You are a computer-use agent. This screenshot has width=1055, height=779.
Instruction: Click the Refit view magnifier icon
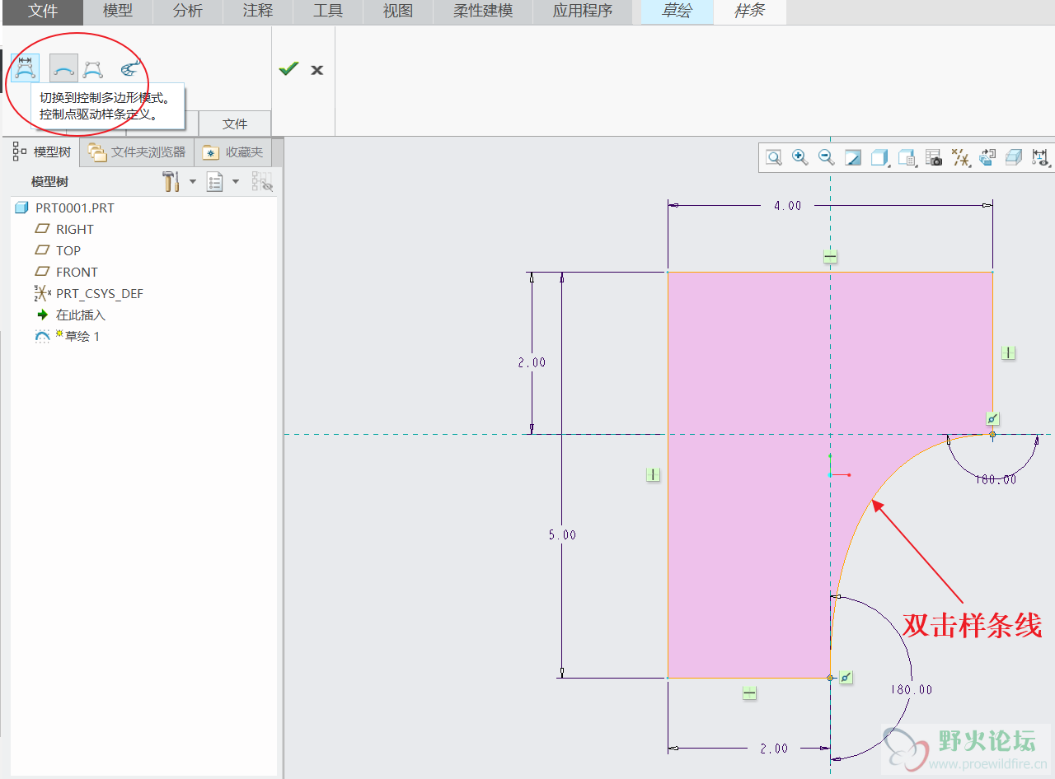[774, 157]
